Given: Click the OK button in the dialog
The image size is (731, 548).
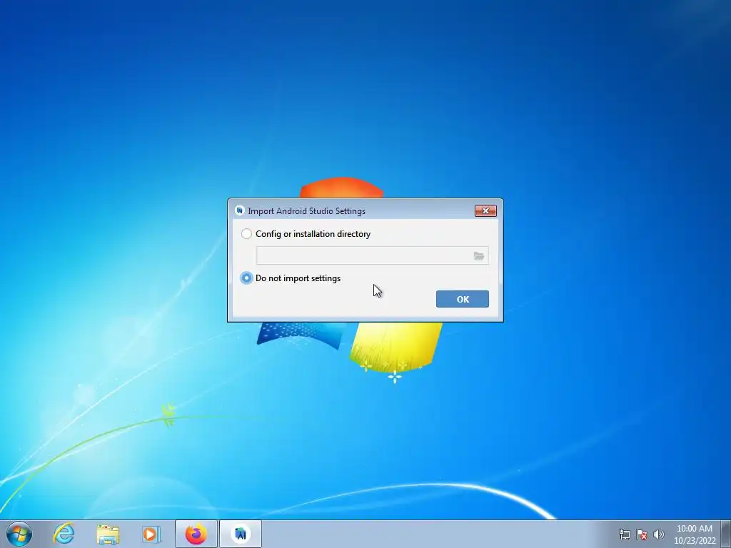Looking at the screenshot, I should click(463, 299).
